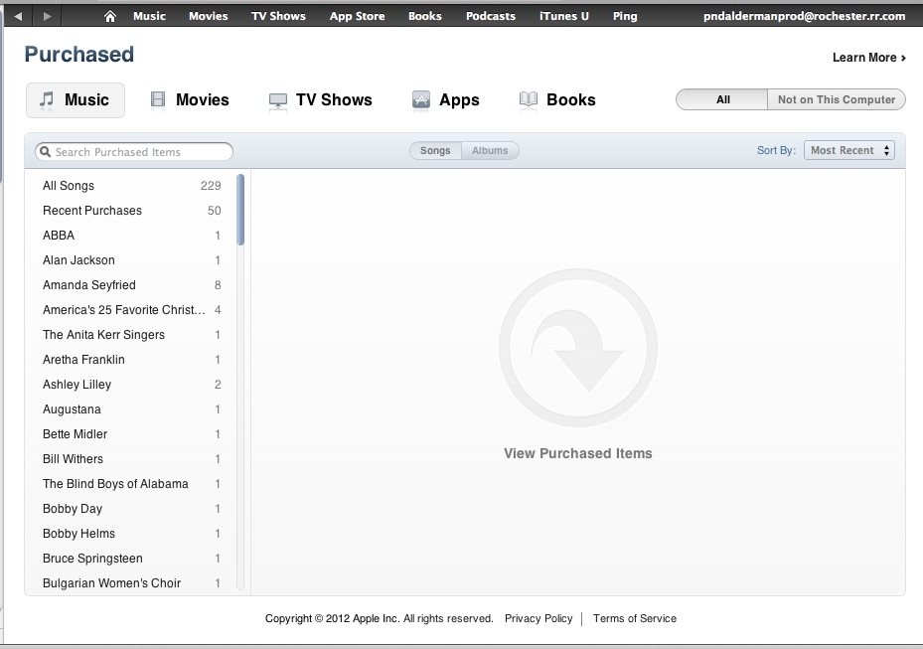Open the Privacy Policy link
Screen dimensions: 923x649
pos(538,618)
